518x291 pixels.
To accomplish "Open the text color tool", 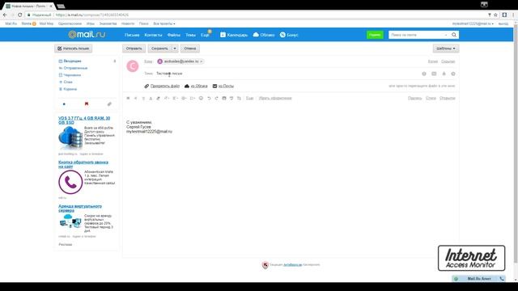I will (151, 98).
